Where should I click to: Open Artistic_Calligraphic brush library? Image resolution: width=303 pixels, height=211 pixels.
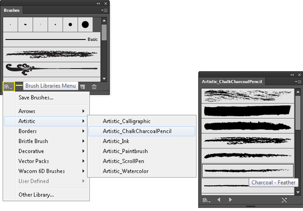[x=142, y=121]
